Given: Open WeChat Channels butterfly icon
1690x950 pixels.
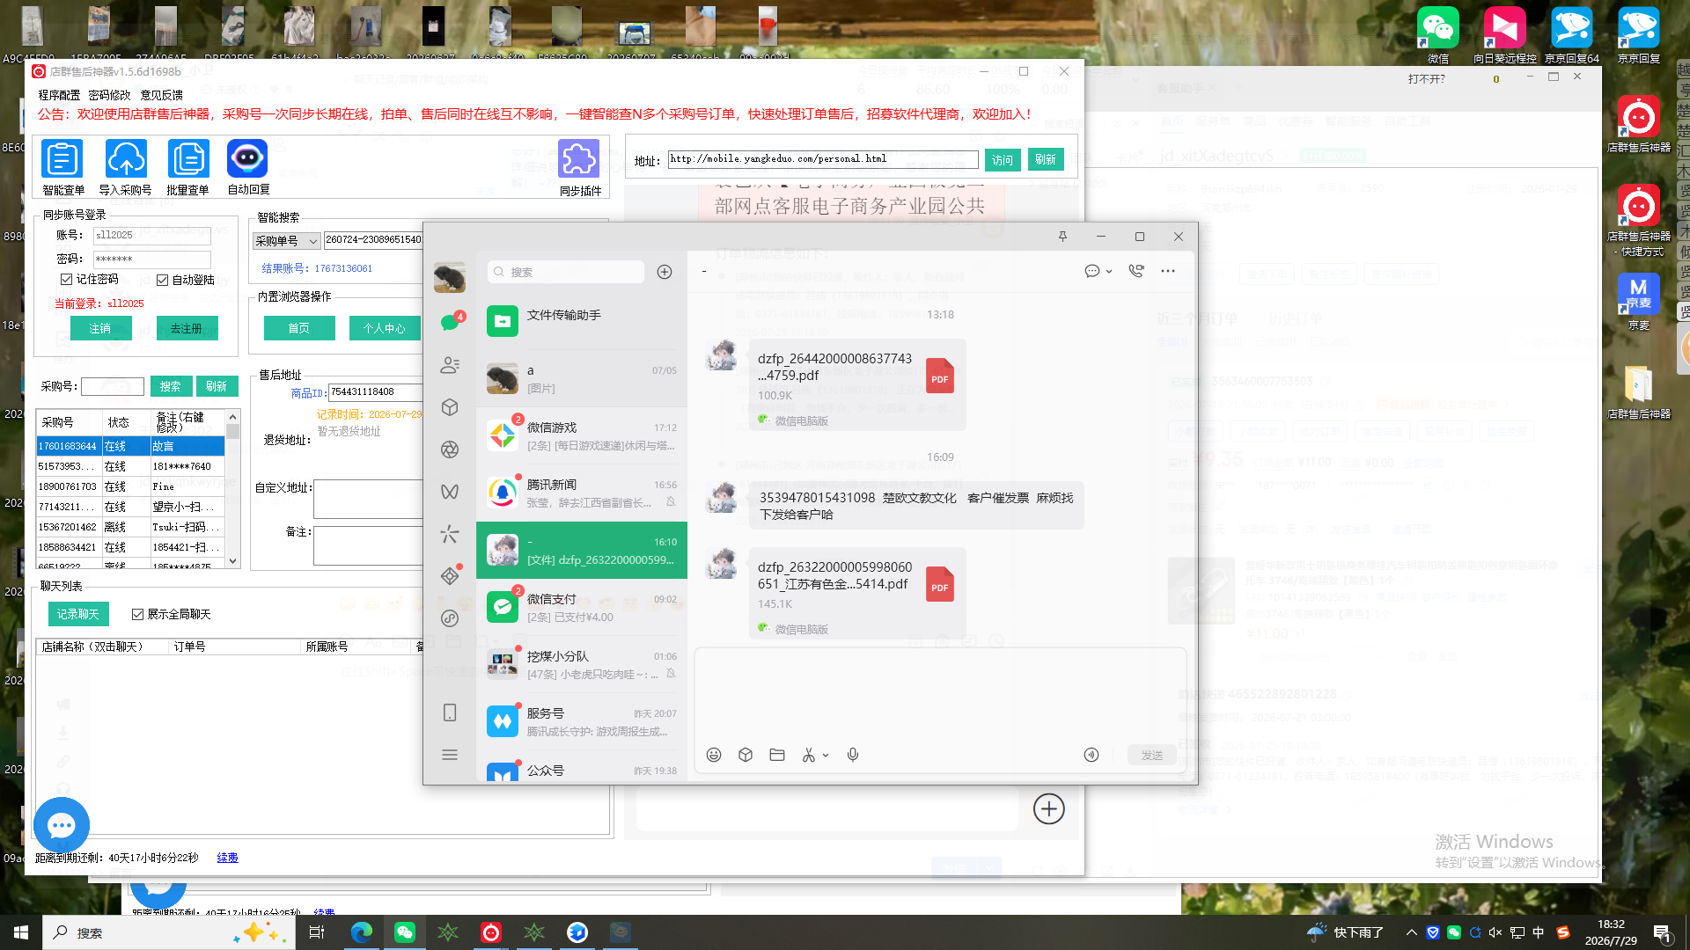Looking at the screenshot, I should [450, 492].
